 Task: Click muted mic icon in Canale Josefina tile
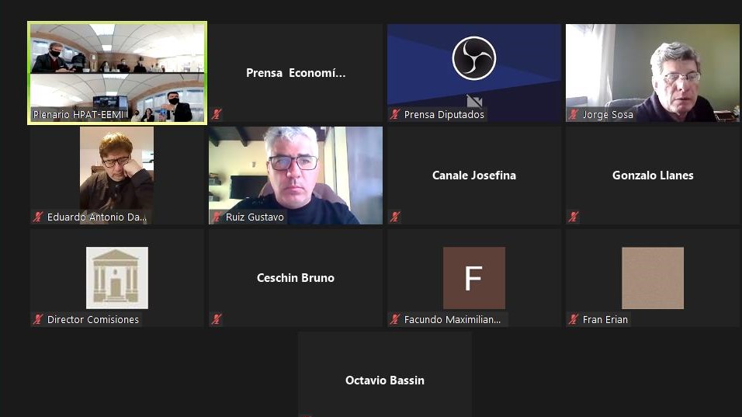point(395,217)
